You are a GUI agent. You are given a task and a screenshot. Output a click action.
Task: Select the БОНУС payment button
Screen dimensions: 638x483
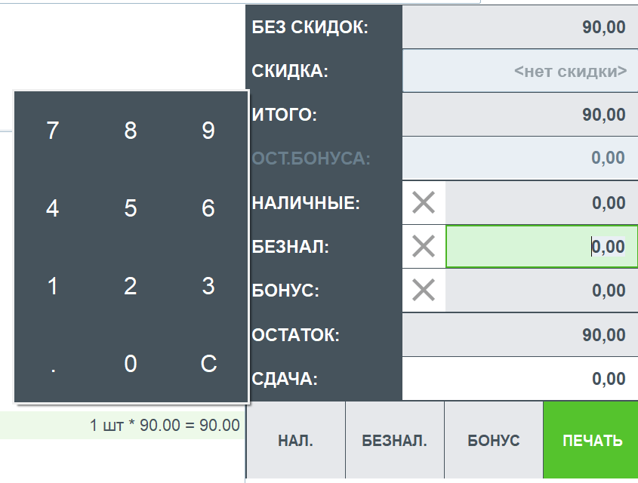(494, 441)
